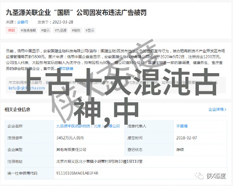
Task: Click the address 北京市顺义区北小营镇小胡营村8号院
Action: pos(99,161)
